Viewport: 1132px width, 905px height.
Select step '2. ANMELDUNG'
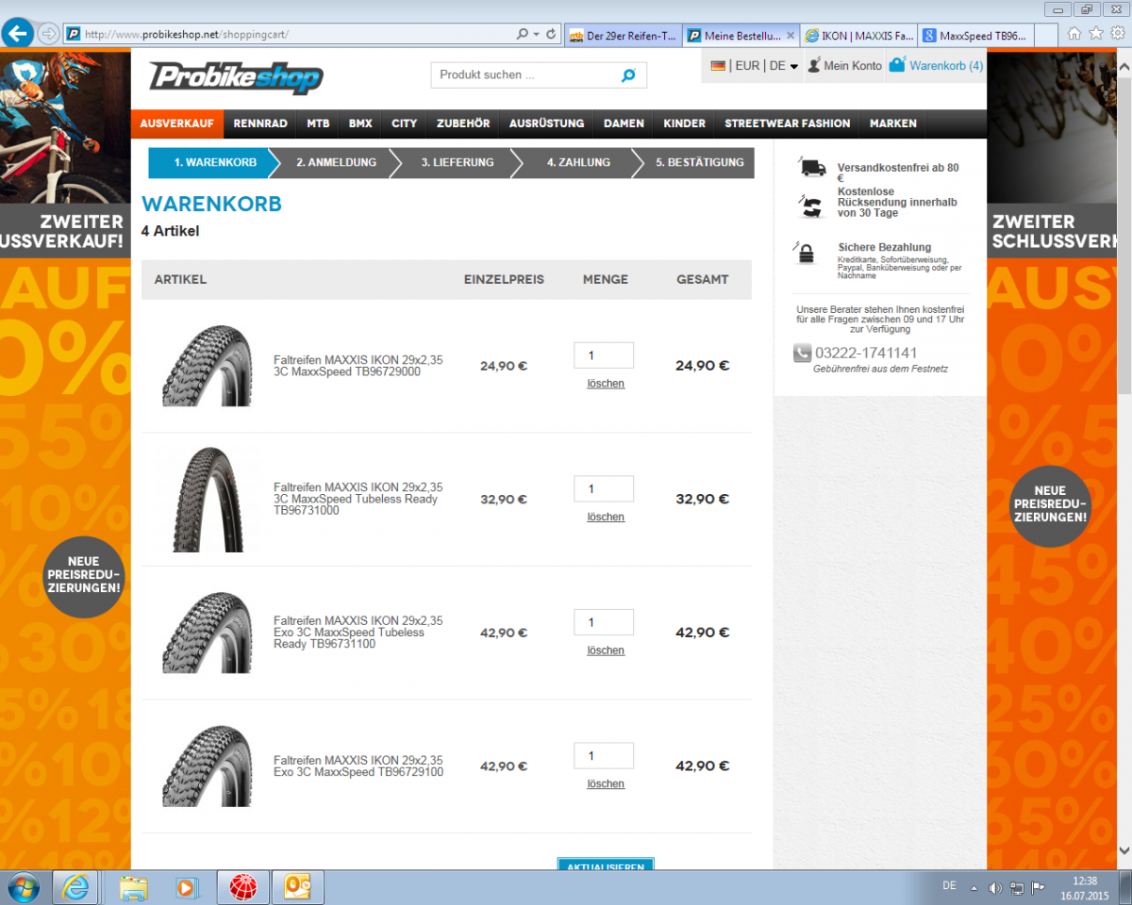point(336,162)
